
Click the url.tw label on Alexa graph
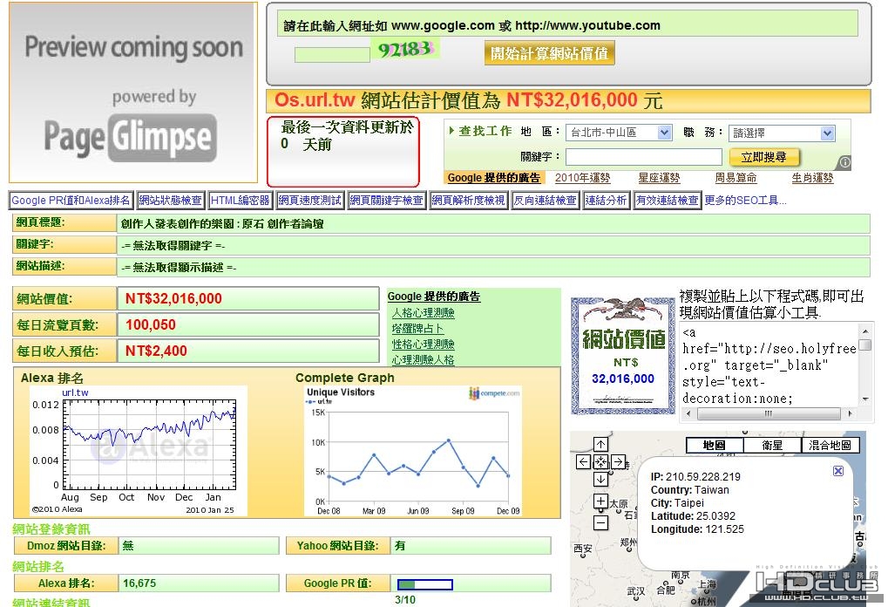[75, 392]
